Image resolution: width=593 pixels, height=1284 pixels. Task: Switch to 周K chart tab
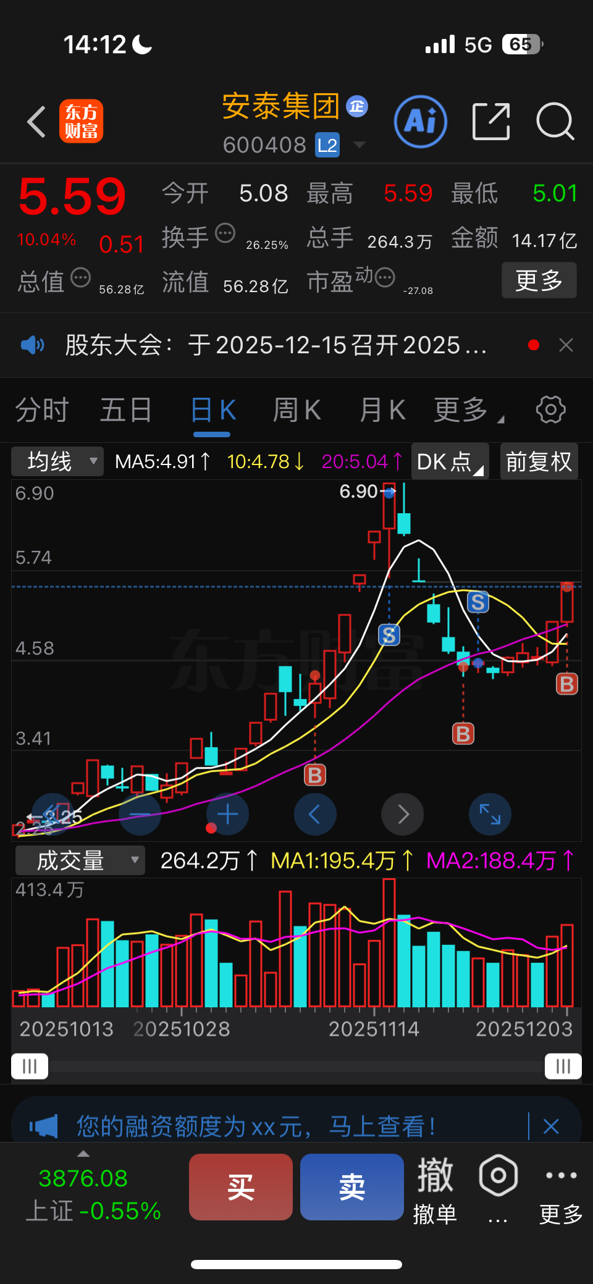click(297, 410)
